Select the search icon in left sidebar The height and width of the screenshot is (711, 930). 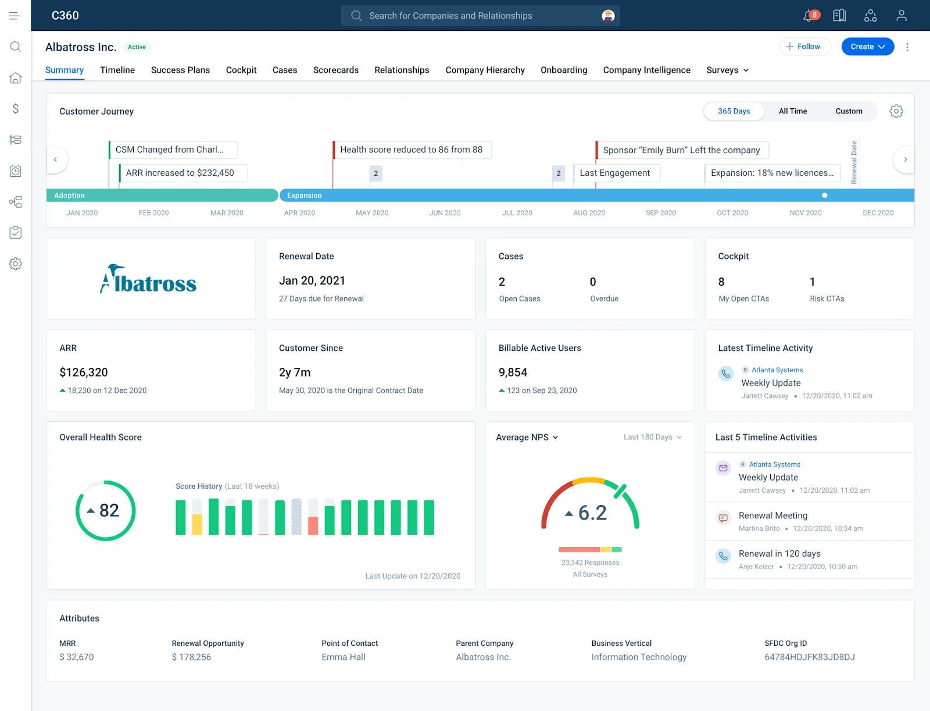click(x=15, y=47)
